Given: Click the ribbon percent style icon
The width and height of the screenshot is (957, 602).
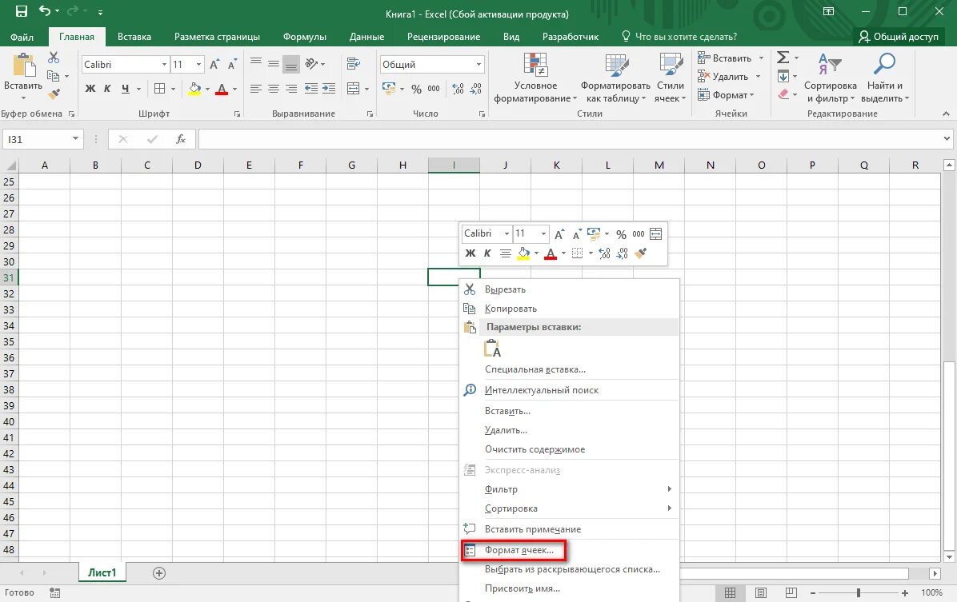Looking at the screenshot, I should point(416,89).
